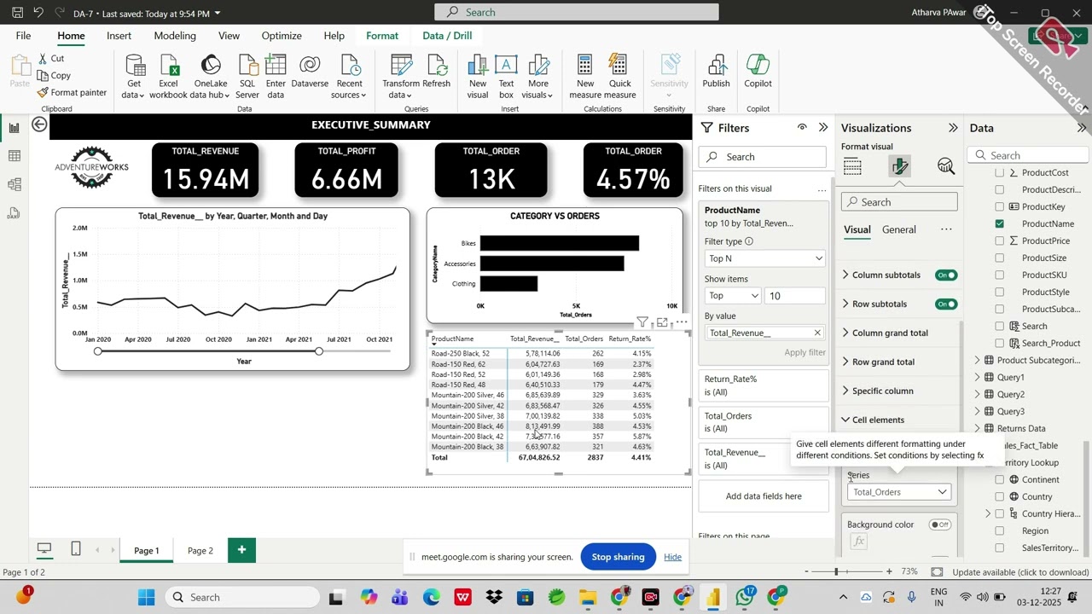Switch to Report view in left sidebar
Image resolution: width=1092 pixels, height=614 pixels.
pyautogui.click(x=14, y=128)
